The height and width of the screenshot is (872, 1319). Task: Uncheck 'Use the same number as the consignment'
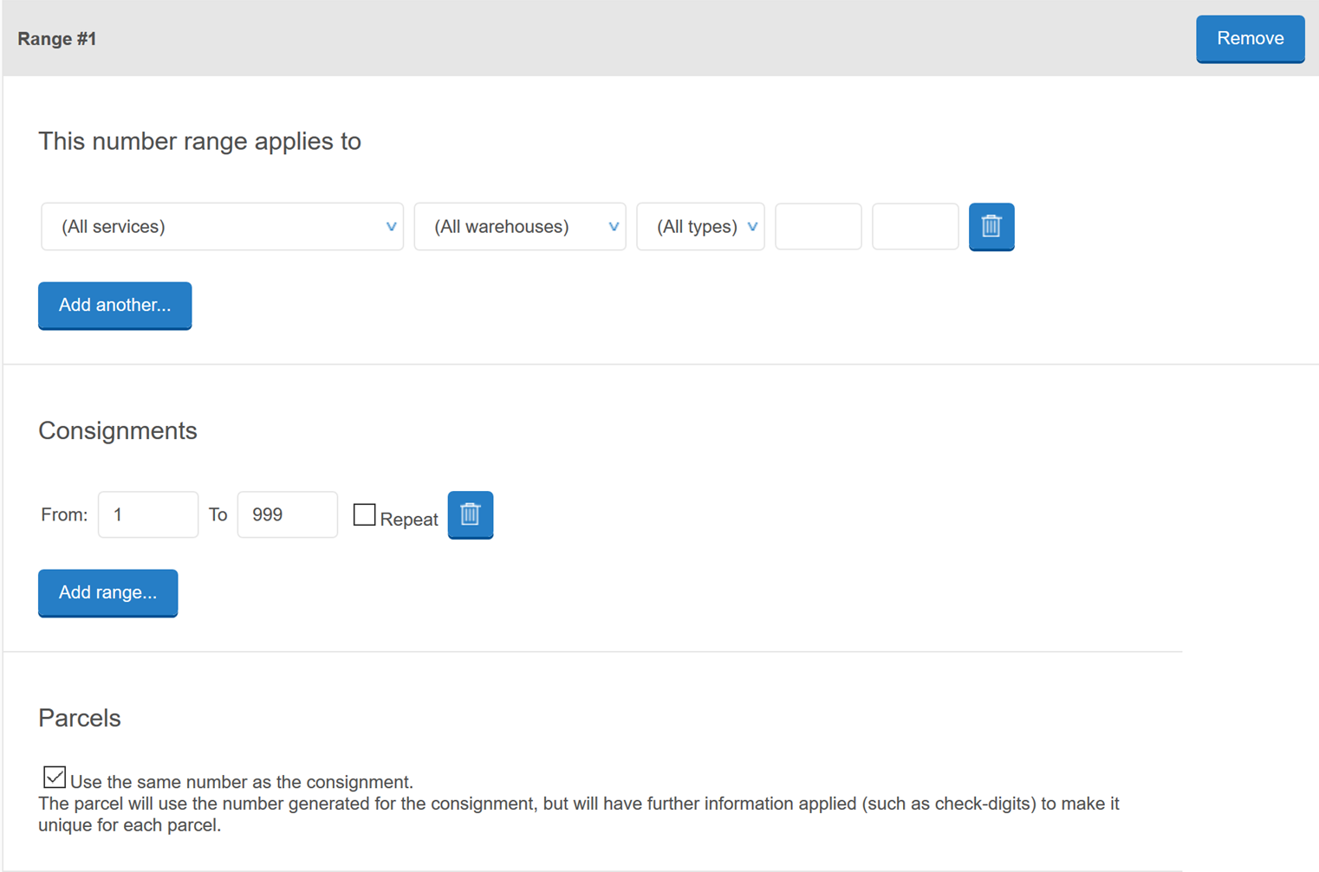55,778
